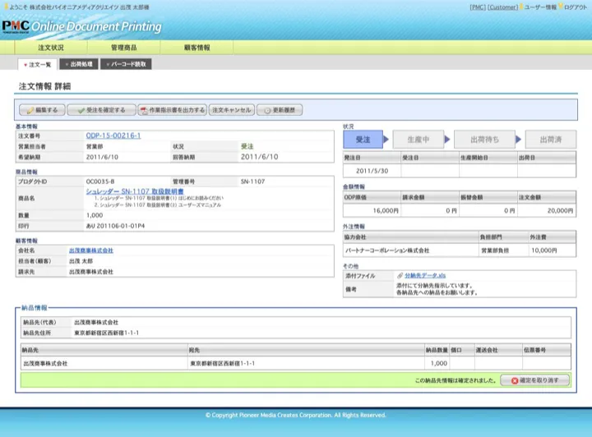Click the red X icon on 確定を取り消す
592x437 pixels.
(x=514, y=381)
